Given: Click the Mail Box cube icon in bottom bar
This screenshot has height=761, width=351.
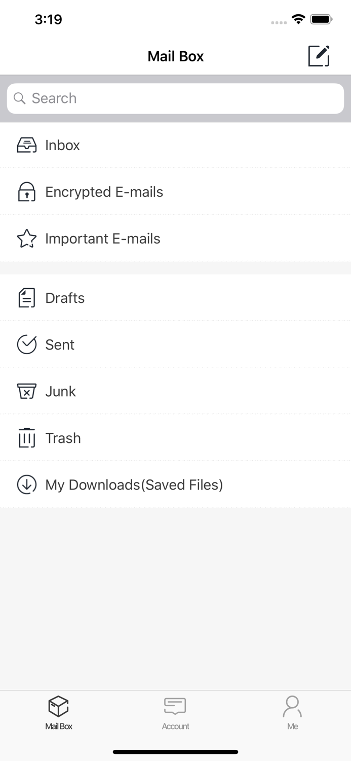Looking at the screenshot, I should coord(58,705).
